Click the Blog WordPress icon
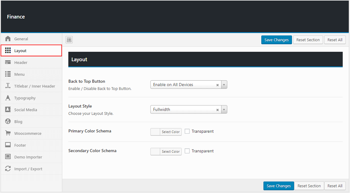This screenshot has width=350, height=193. [x=8, y=122]
